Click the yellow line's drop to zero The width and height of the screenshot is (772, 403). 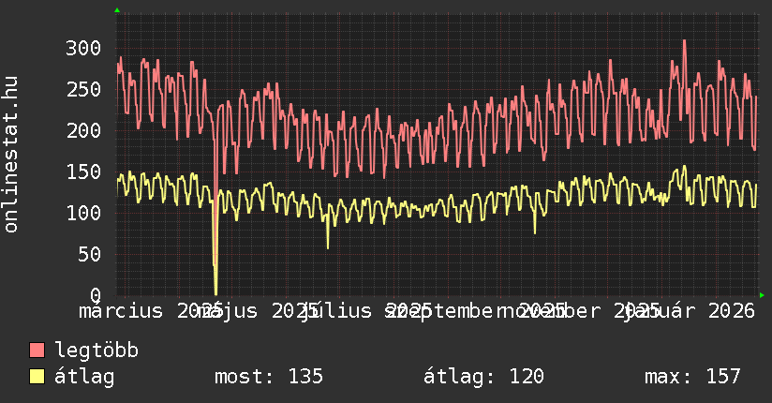click(x=216, y=291)
